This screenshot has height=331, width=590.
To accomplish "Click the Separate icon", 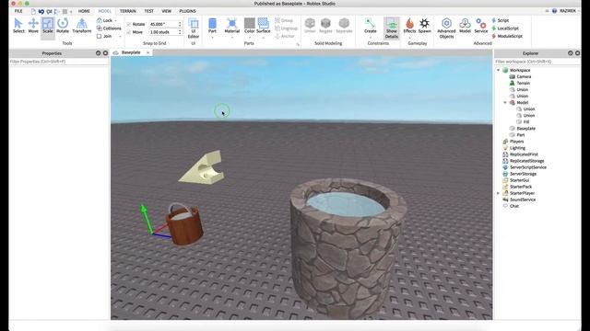I will (344, 23).
